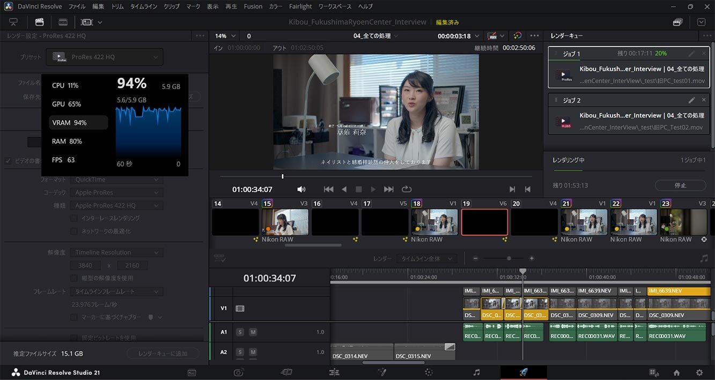Screen dimensions: 715x380
Task: Open the Edit page icon in bottom bar
Action: click(x=334, y=372)
